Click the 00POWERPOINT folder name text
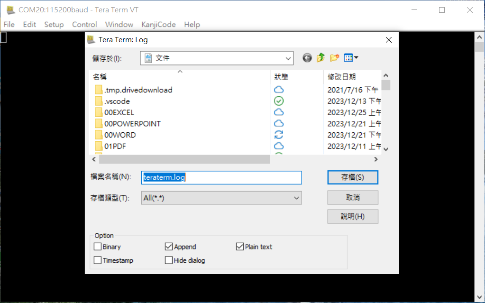This screenshot has width=485, height=303. [132, 124]
